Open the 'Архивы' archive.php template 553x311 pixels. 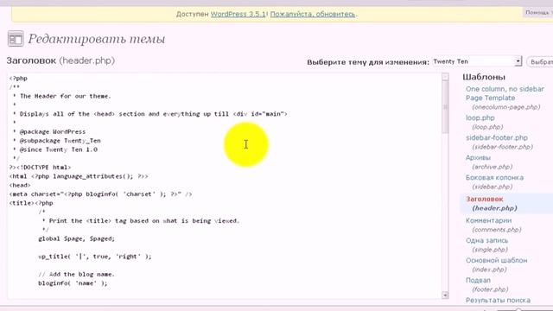pos(478,157)
